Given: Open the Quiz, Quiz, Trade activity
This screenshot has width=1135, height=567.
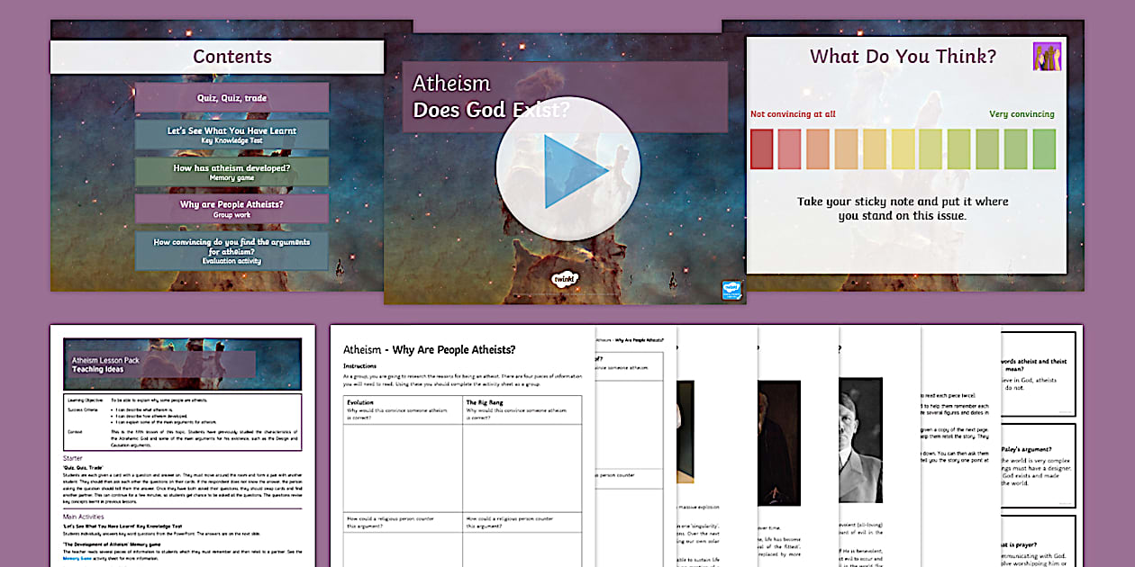Looking at the screenshot, I should (x=232, y=97).
